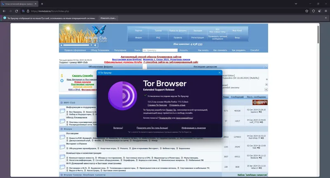Click the Отправить отзыв link

point(177,105)
